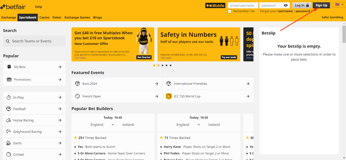Image resolution: width=346 pixels, height=160 pixels.
Task: Expand Euro 2024 using its arrow
Action: click(157, 84)
